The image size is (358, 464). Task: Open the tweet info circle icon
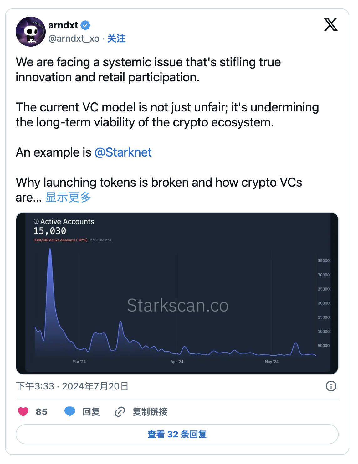331,386
